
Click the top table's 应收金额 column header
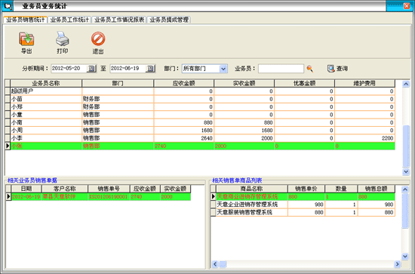pyautogui.click(x=183, y=83)
